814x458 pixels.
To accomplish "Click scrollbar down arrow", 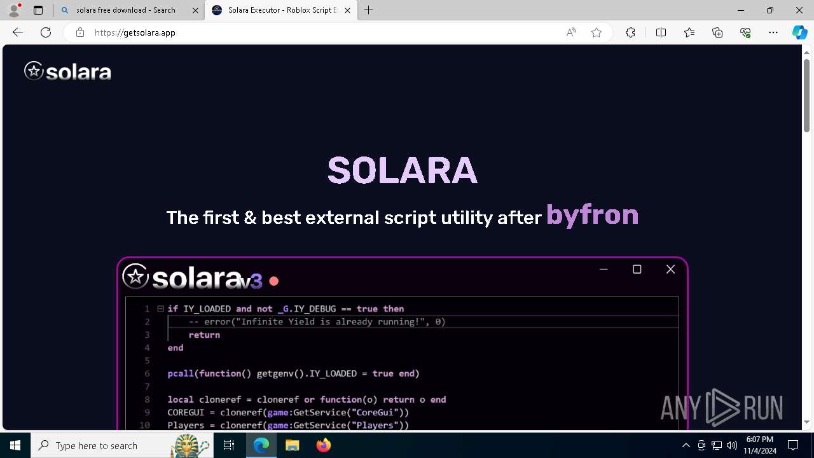I will tap(806, 422).
